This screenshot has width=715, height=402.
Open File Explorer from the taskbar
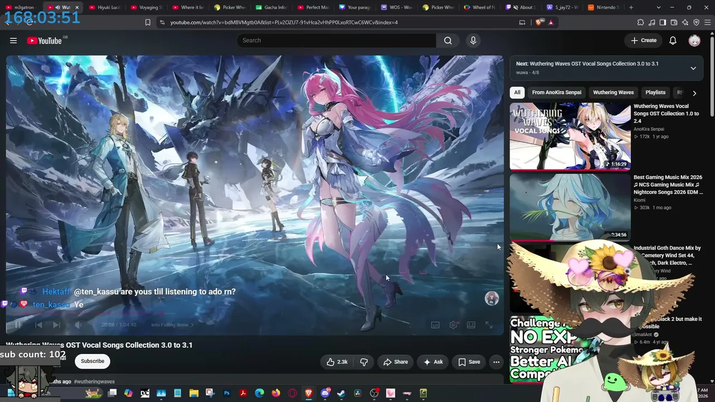coord(194,393)
